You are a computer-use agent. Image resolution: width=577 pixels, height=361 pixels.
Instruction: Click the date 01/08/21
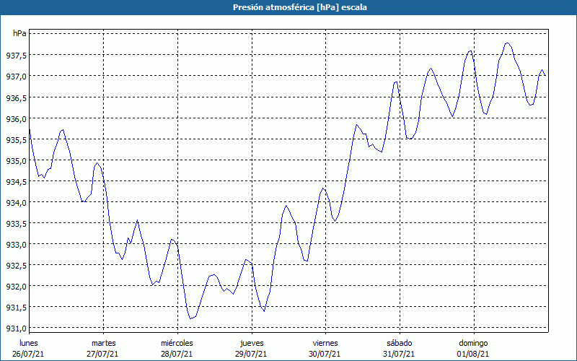click(473, 354)
